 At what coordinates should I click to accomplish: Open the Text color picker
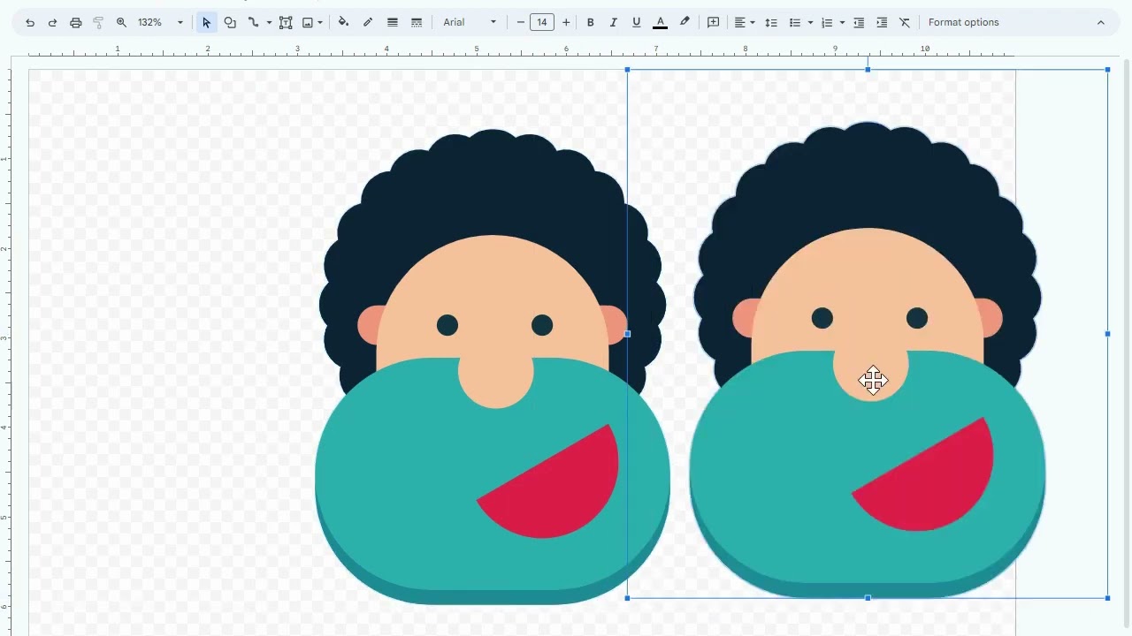[x=660, y=22]
